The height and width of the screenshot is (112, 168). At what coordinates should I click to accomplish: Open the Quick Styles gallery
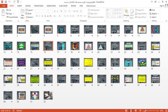pyautogui.click(x=132, y=14)
